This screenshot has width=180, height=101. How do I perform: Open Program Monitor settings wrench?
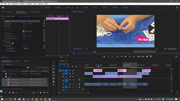[165, 49]
